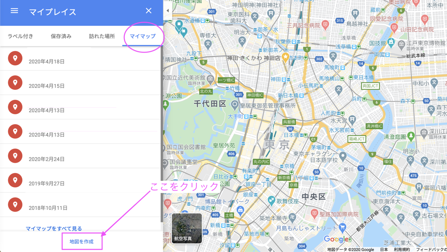Click the 中央区 district label
Viewport: 447px width, 252px height.
pyautogui.click(x=313, y=196)
